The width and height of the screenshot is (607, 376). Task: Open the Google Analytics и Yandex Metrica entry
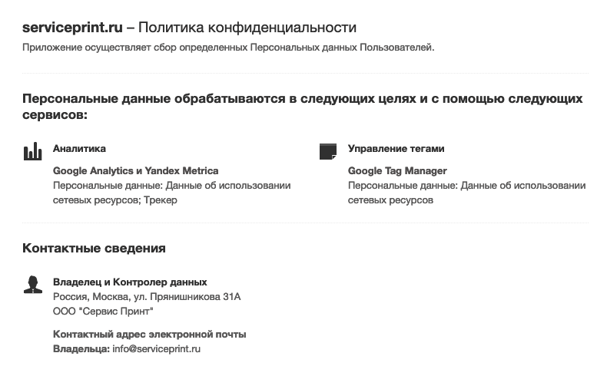[135, 171]
